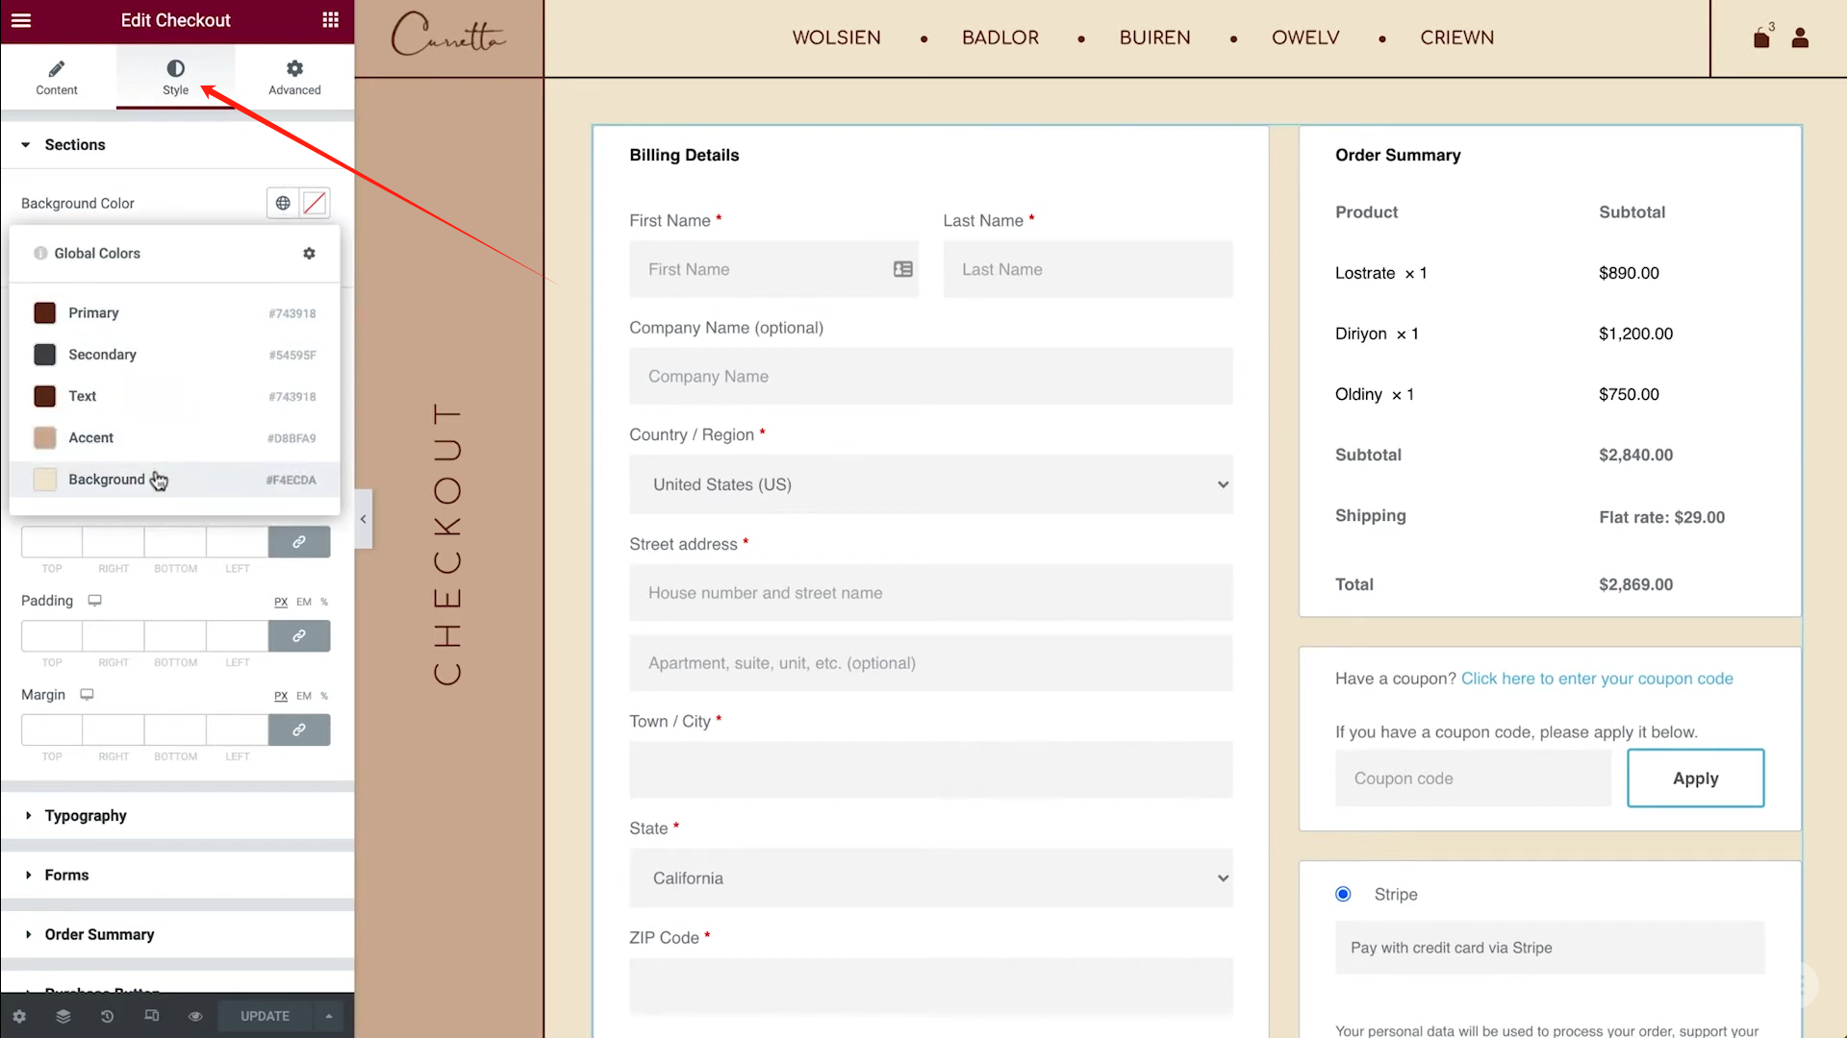The width and height of the screenshot is (1847, 1038).
Task: Click the Apply coupon button
Action: pos(1695,778)
